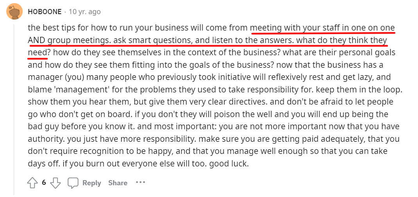Open HOBOONE's Reddit avatar
Image resolution: width=418 pixels, height=197 pixels.
14,11
